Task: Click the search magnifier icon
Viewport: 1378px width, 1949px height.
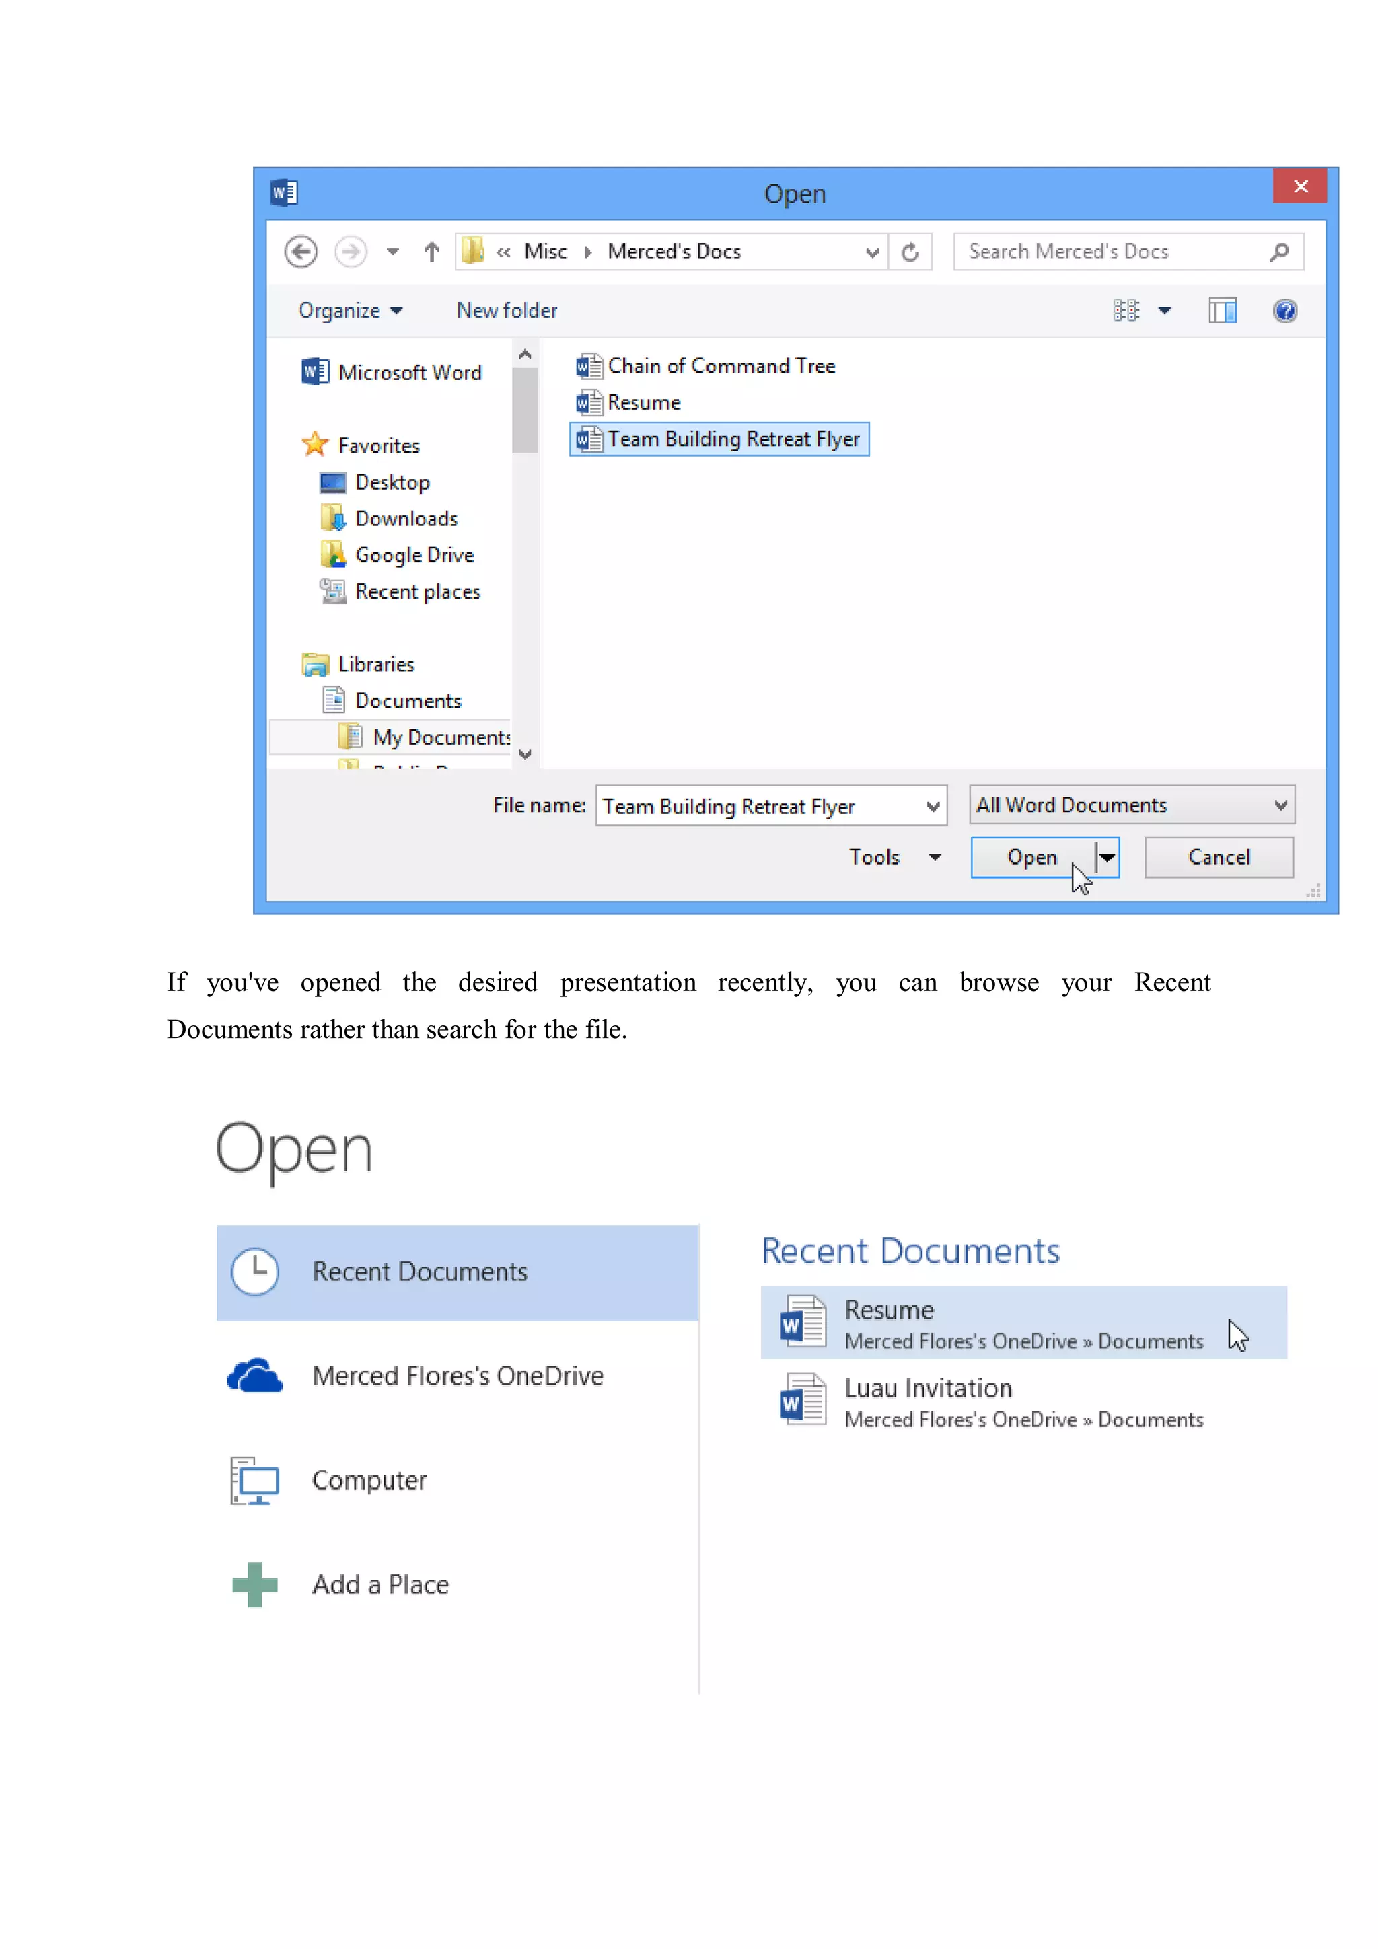Action: (1278, 252)
